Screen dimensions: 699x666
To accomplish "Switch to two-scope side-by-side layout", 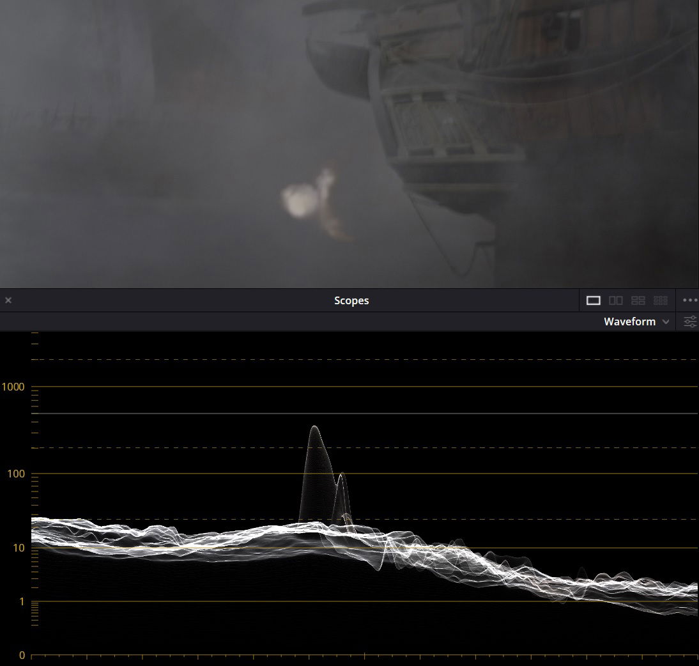I will coord(616,300).
